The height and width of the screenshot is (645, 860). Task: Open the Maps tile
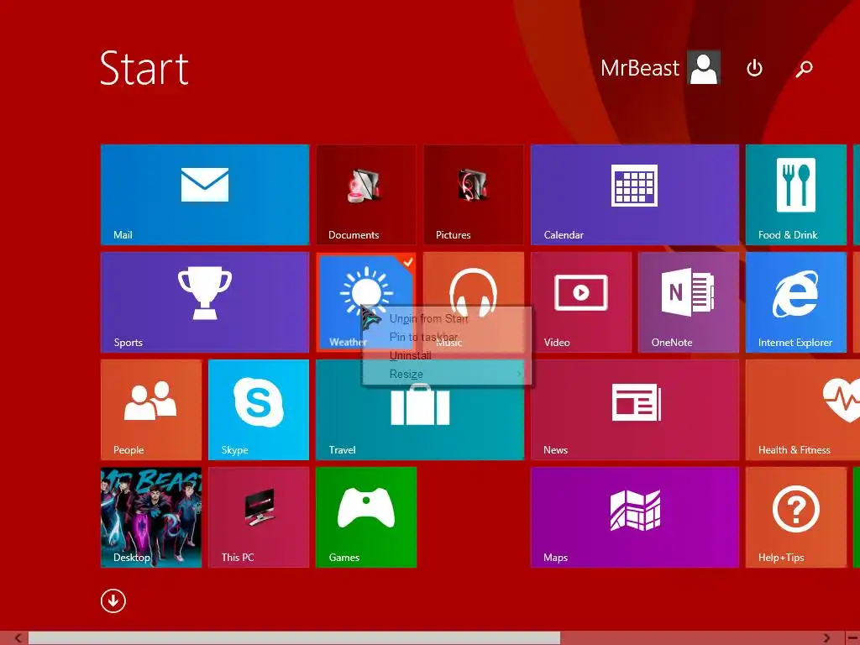click(635, 517)
